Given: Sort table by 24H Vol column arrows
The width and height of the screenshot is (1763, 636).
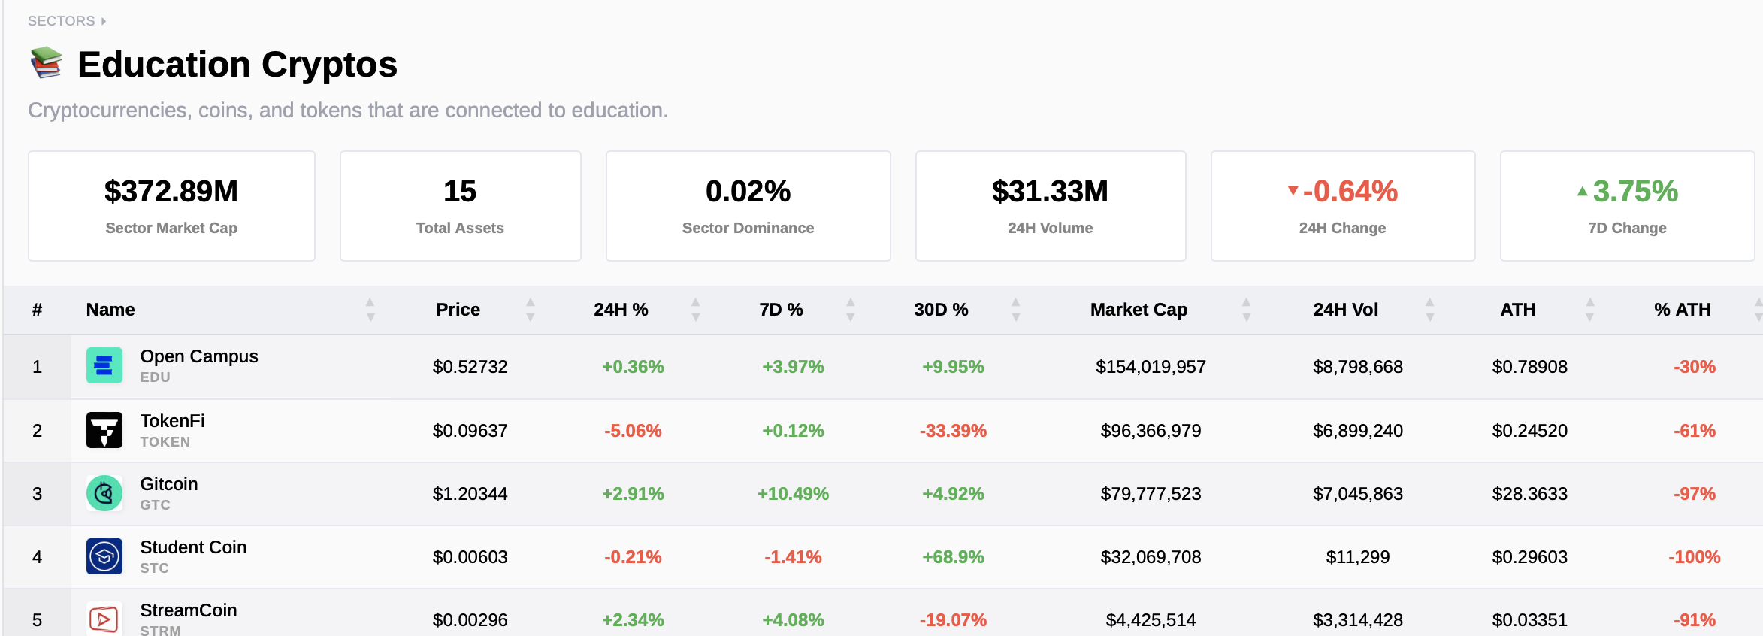Looking at the screenshot, I should (1430, 310).
